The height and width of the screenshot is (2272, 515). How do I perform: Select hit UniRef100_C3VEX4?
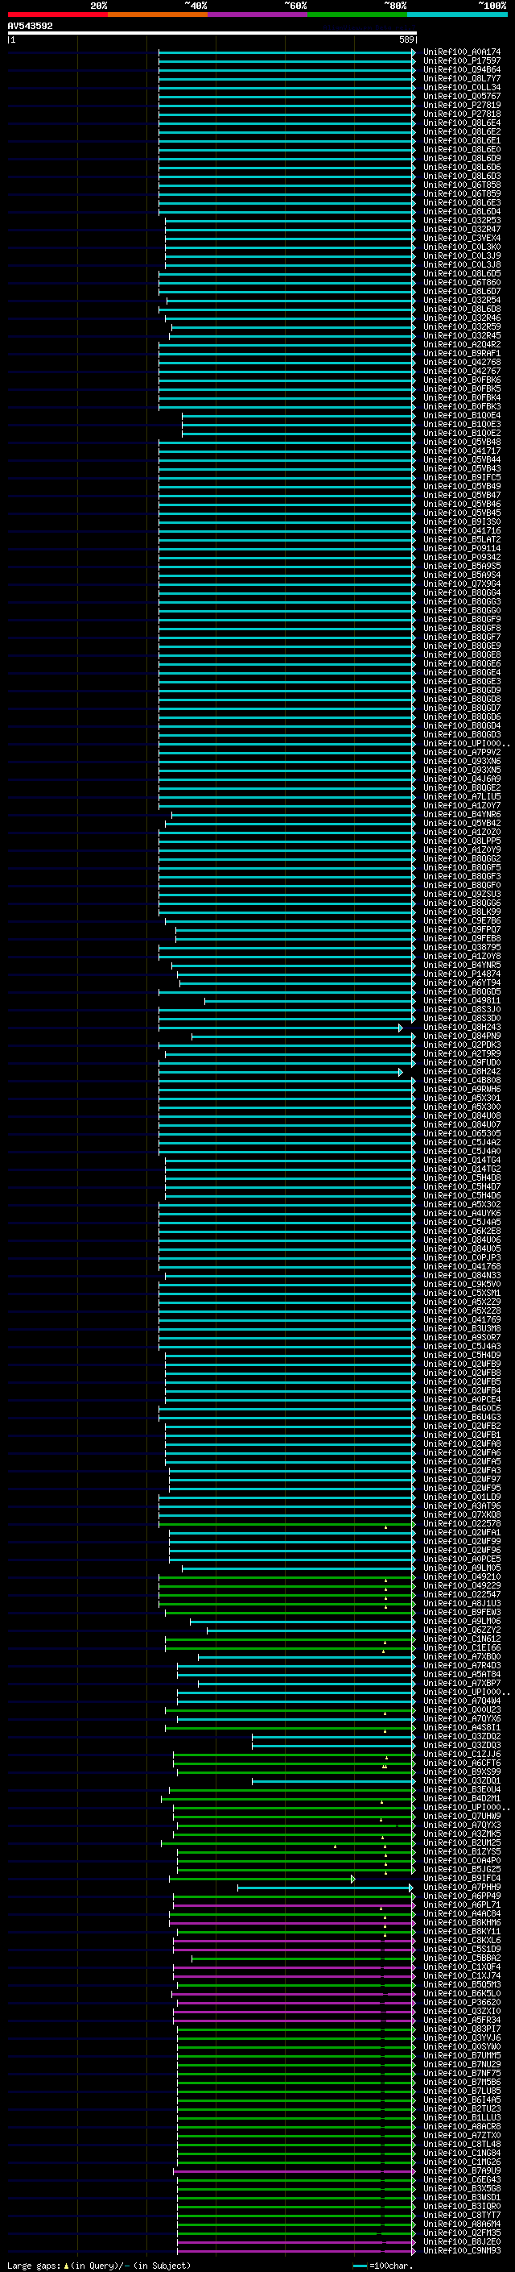pyautogui.click(x=461, y=238)
